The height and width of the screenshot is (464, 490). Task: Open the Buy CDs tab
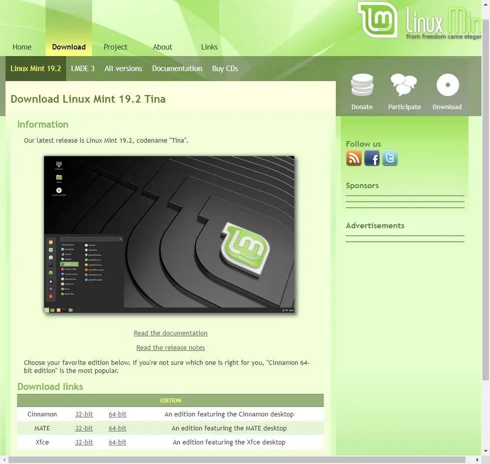(225, 69)
